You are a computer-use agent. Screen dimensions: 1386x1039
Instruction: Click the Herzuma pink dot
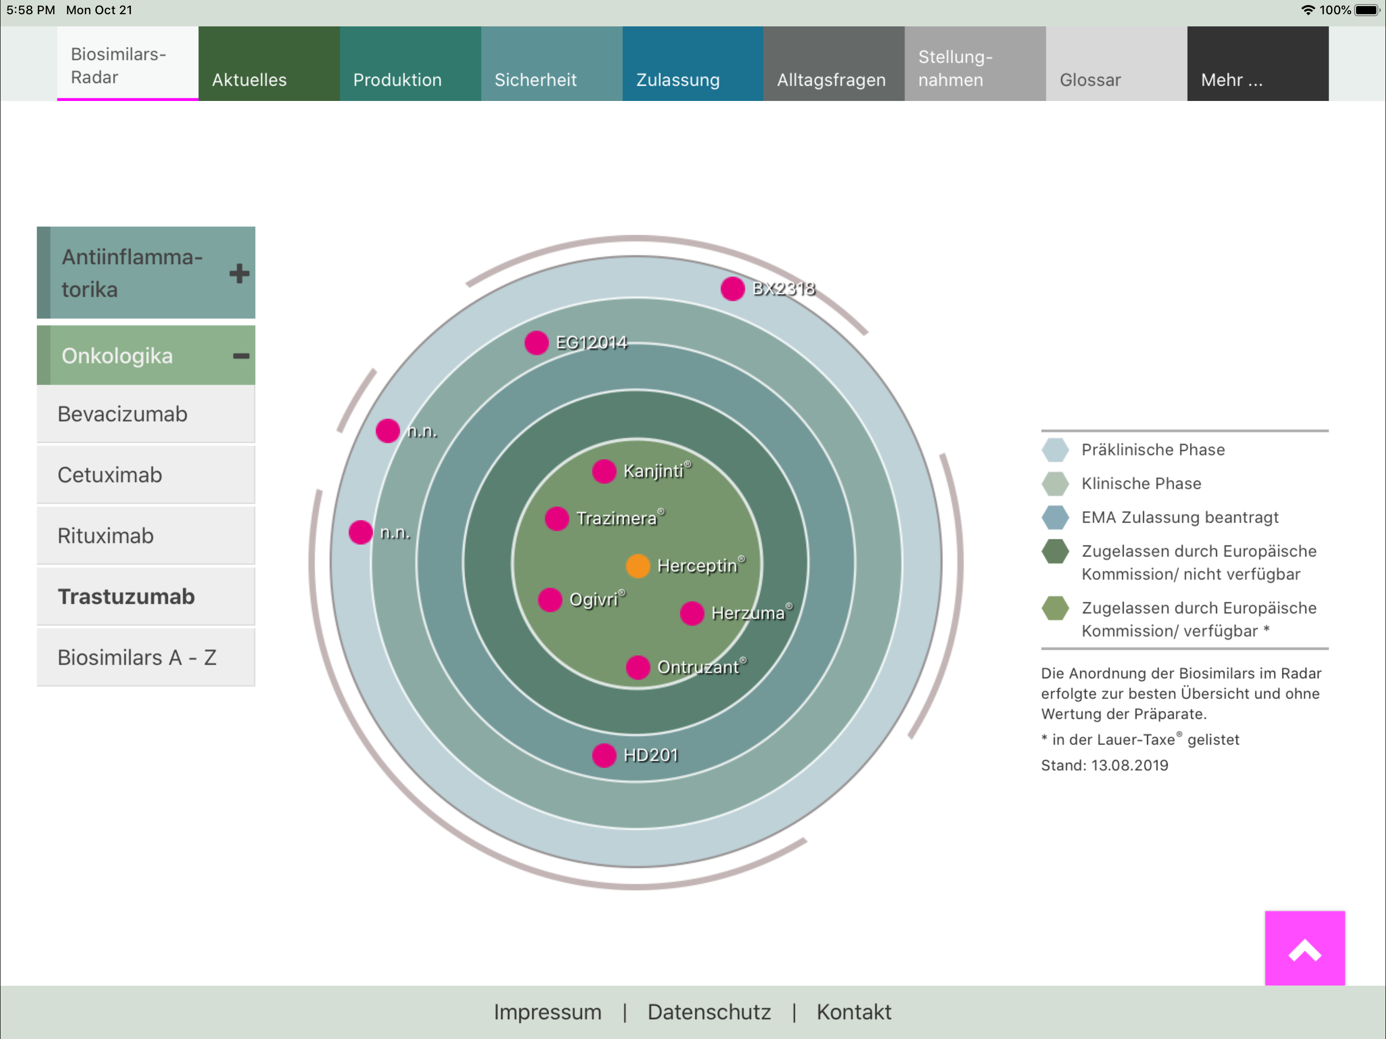coord(692,613)
